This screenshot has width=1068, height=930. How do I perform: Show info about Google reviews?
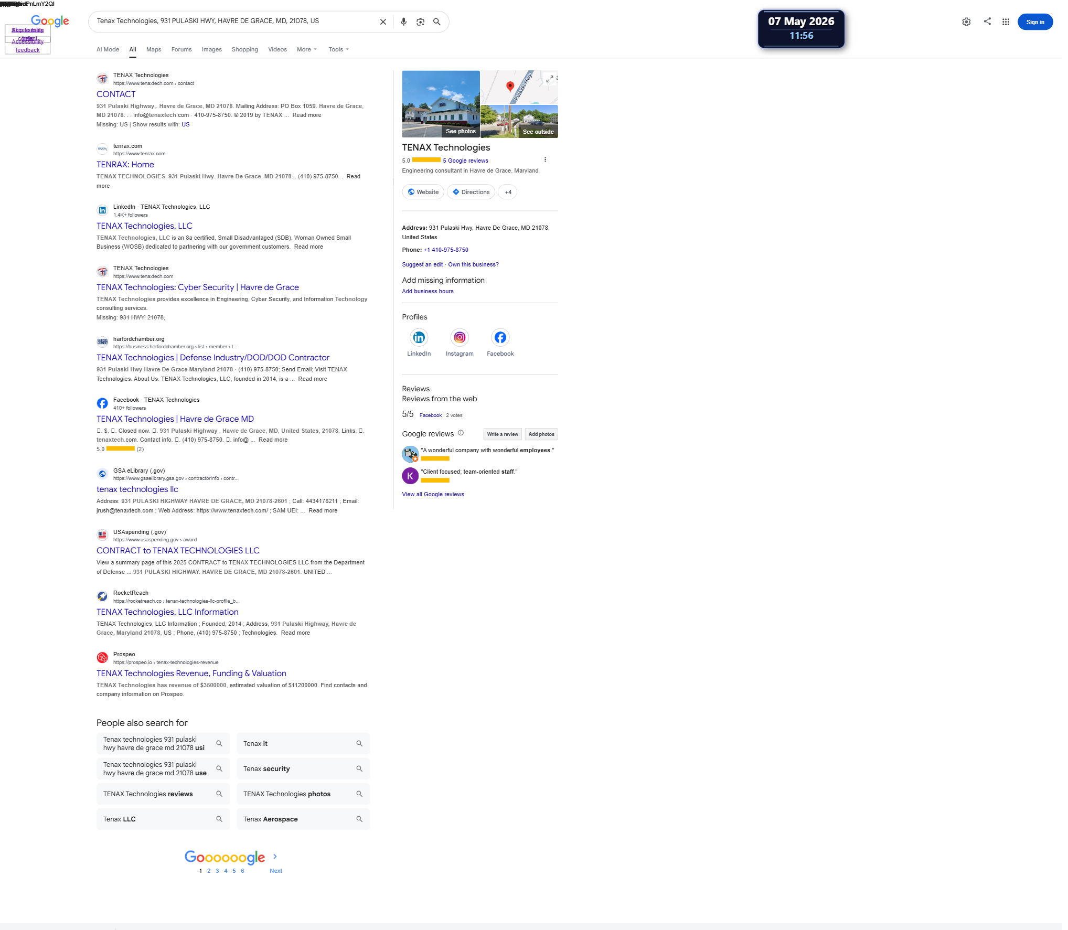coord(461,433)
